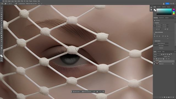Delete layer with the trash icon
This screenshot has height=99, width=176.
tap(173, 97)
